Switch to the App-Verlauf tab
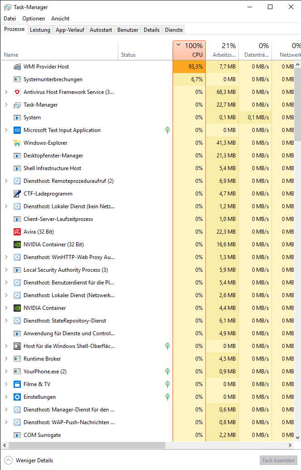This screenshot has width=301, height=470. pyautogui.click(x=70, y=30)
